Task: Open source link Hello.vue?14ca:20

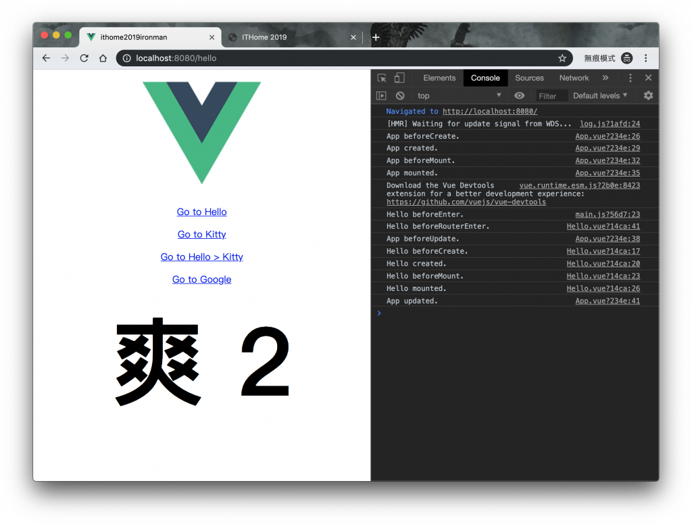Action: tap(603, 263)
